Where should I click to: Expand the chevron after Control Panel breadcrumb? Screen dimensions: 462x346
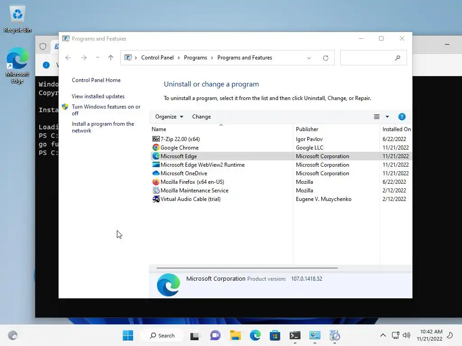click(x=179, y=58)
